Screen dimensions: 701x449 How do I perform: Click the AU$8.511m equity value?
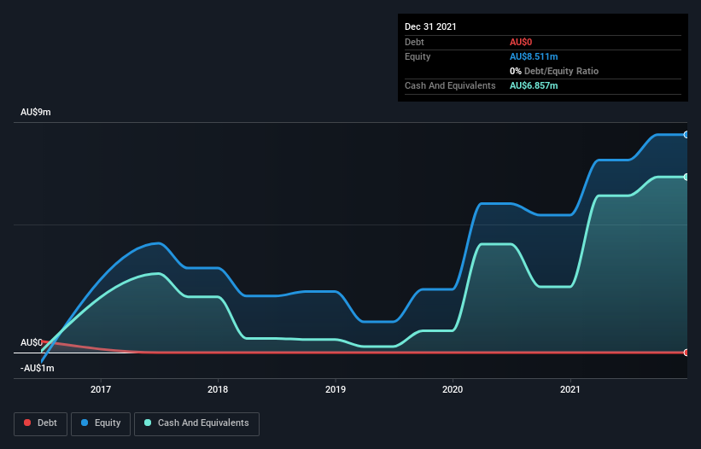[534, 56]
